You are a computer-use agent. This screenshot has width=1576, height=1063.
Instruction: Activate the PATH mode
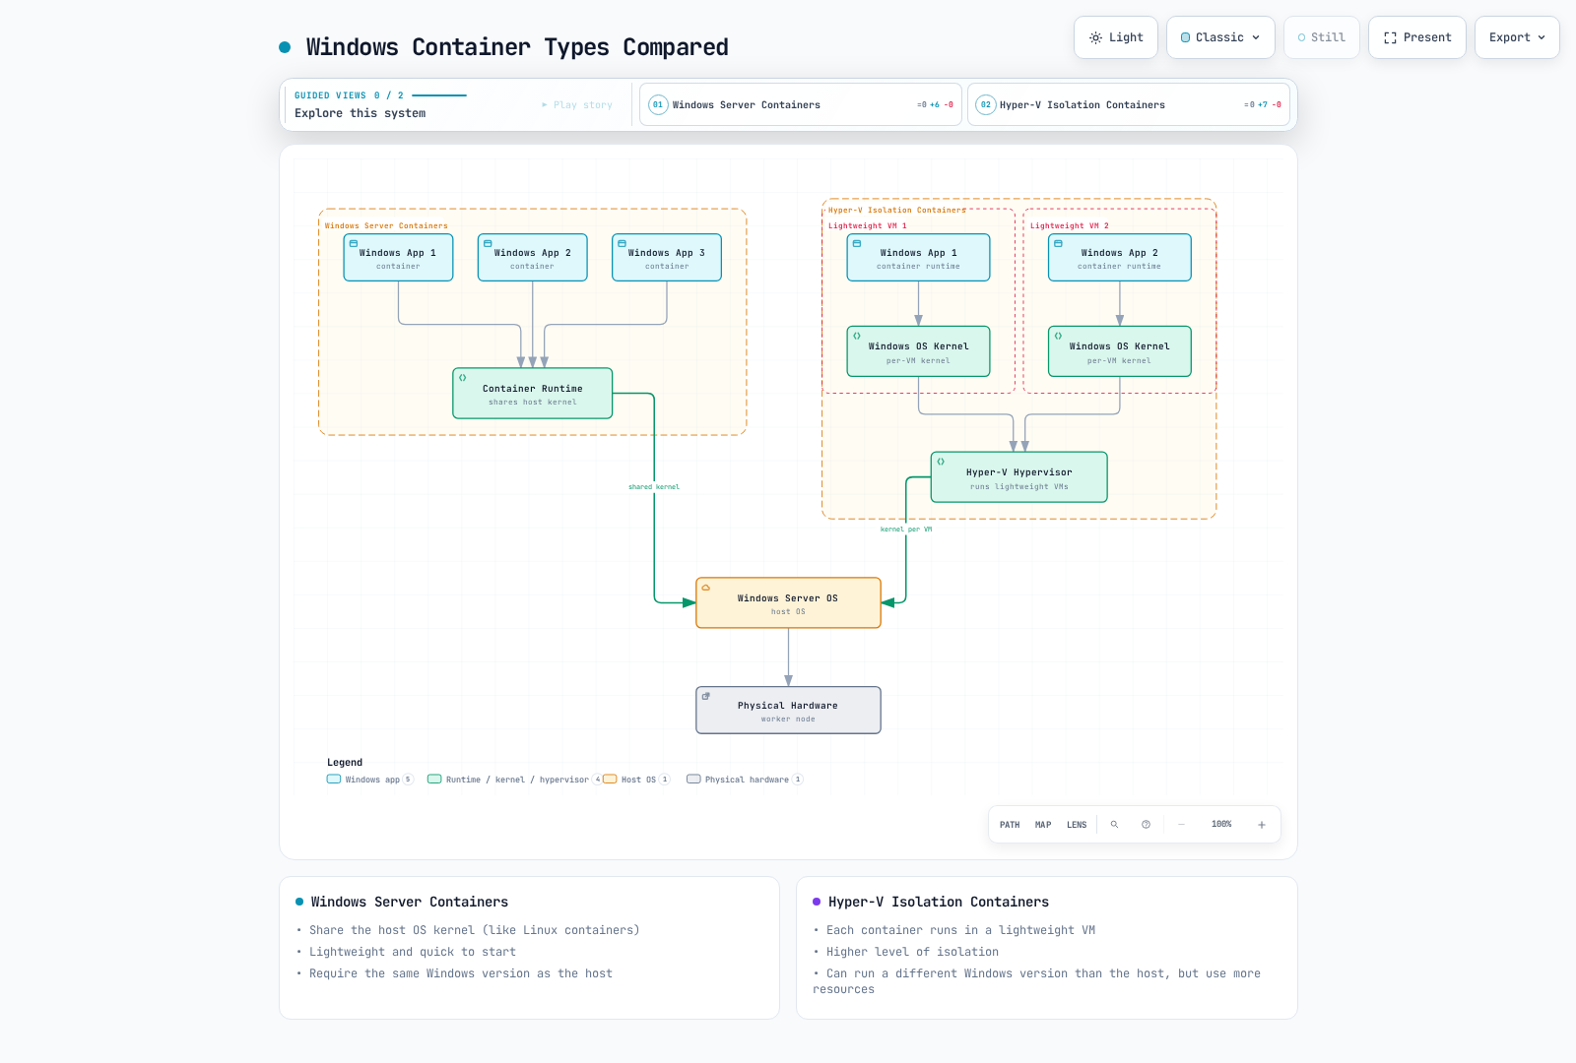point(1010,825)
